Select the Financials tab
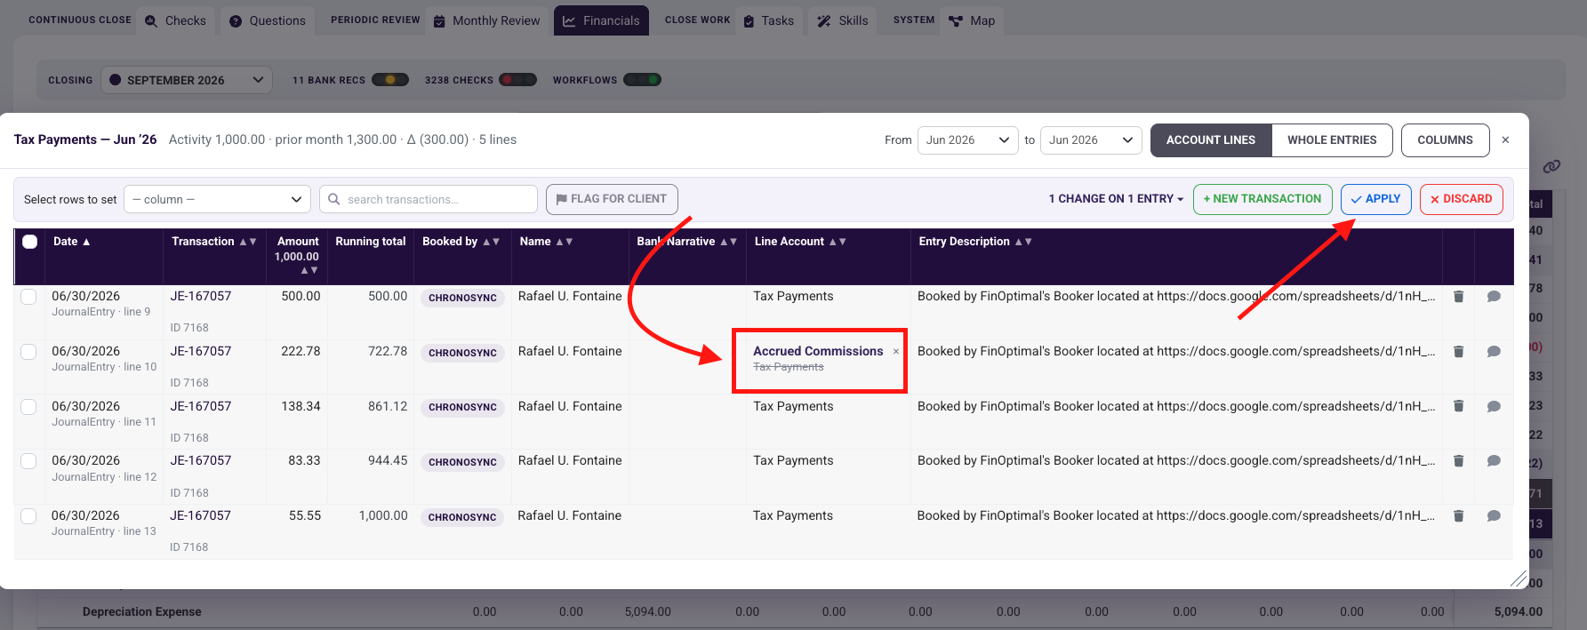 [x=601, y=20]
